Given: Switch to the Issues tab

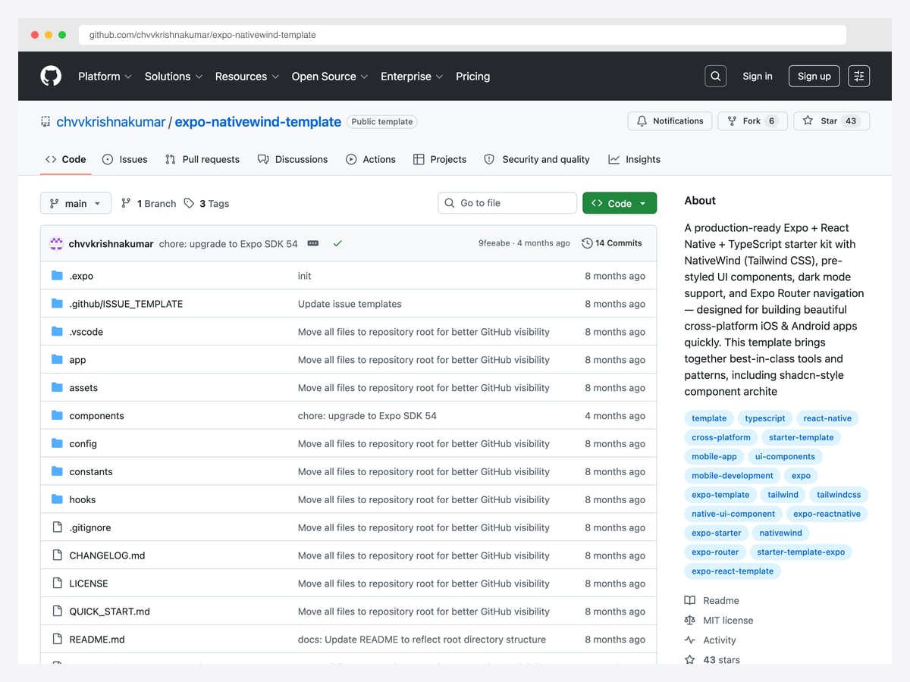Looking at the screenshot, I should [x=125, y=159].
